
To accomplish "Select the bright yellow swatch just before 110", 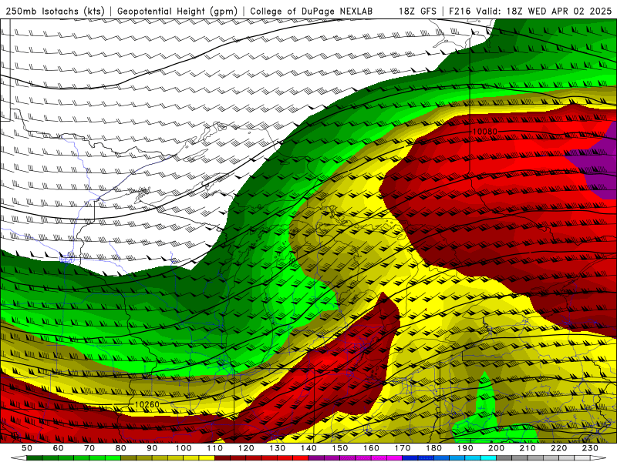I will pyautogui.click(x=207, y=458).
